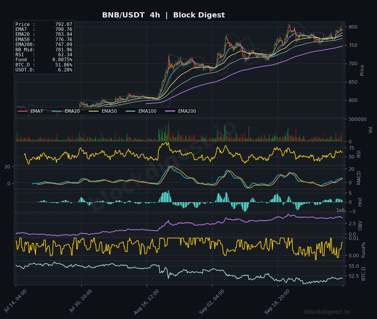Screen dimensions: 377x319
Task: Click the EMA200 value 747.09 in stats box
Action: point(64,45)
